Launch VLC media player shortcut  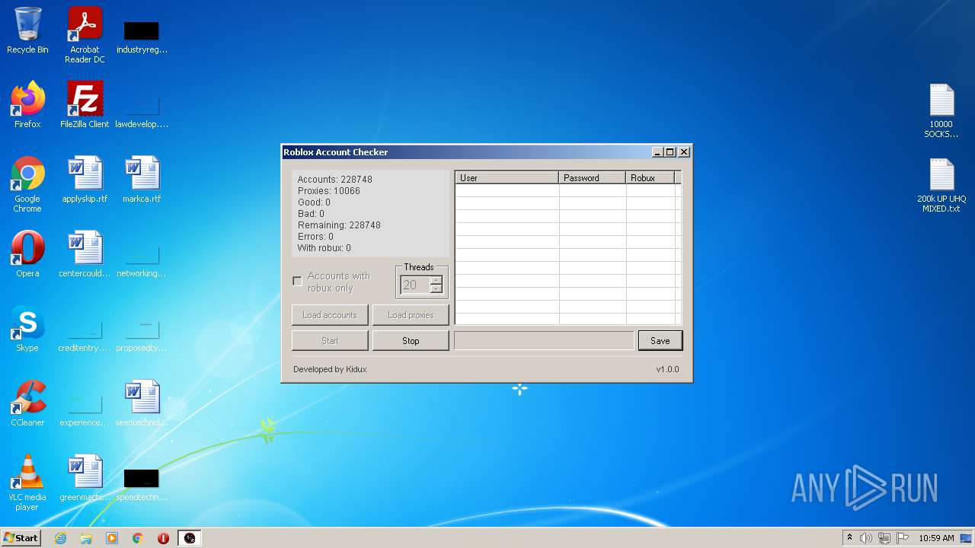(x=27, y=483)
